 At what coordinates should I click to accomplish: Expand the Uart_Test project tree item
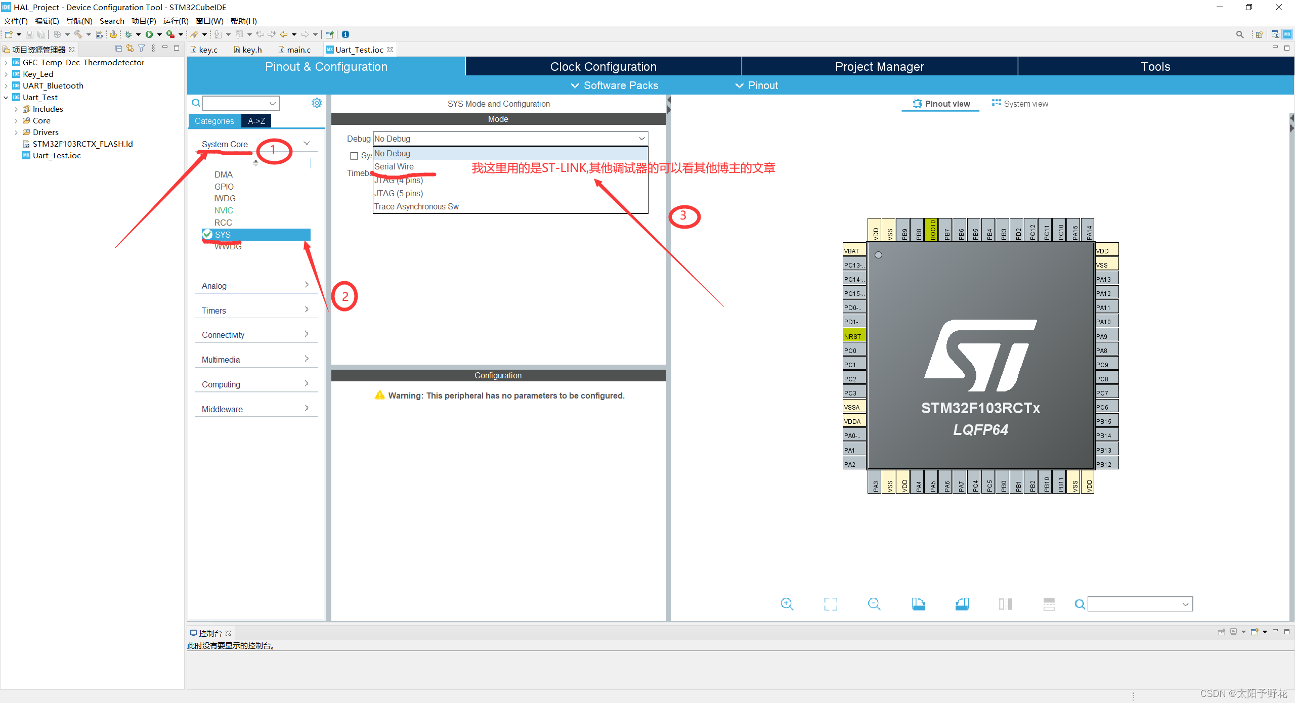[6, 97]
